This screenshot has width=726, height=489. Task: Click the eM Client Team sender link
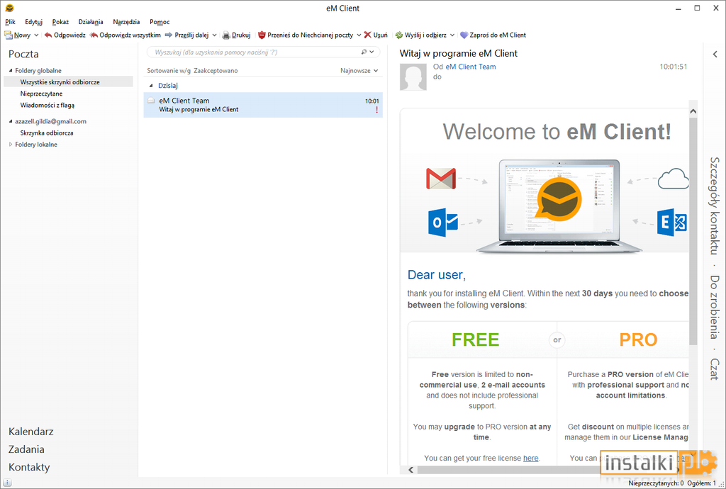(x=471, y=67)
